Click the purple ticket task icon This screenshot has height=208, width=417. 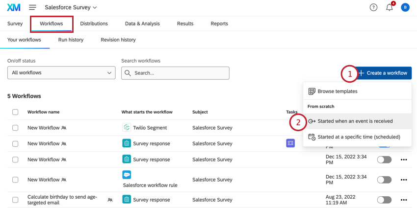290,143
